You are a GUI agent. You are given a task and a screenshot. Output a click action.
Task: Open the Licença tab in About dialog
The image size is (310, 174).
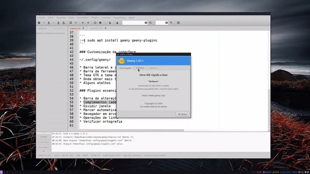[153, 68]
